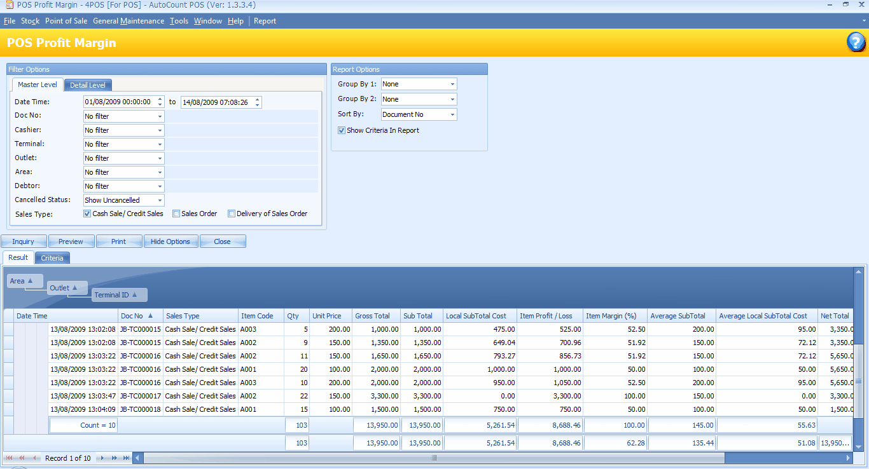Click the Terminal ID group-by chip
The height and width of the screenshot is (469, 869).
click(x=119, y=295)
